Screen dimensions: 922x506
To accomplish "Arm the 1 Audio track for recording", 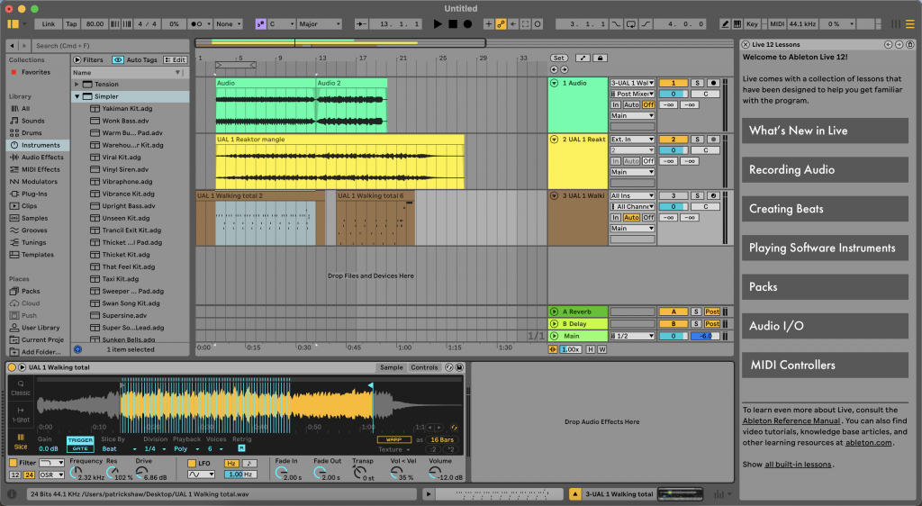I will coord(713,83).
